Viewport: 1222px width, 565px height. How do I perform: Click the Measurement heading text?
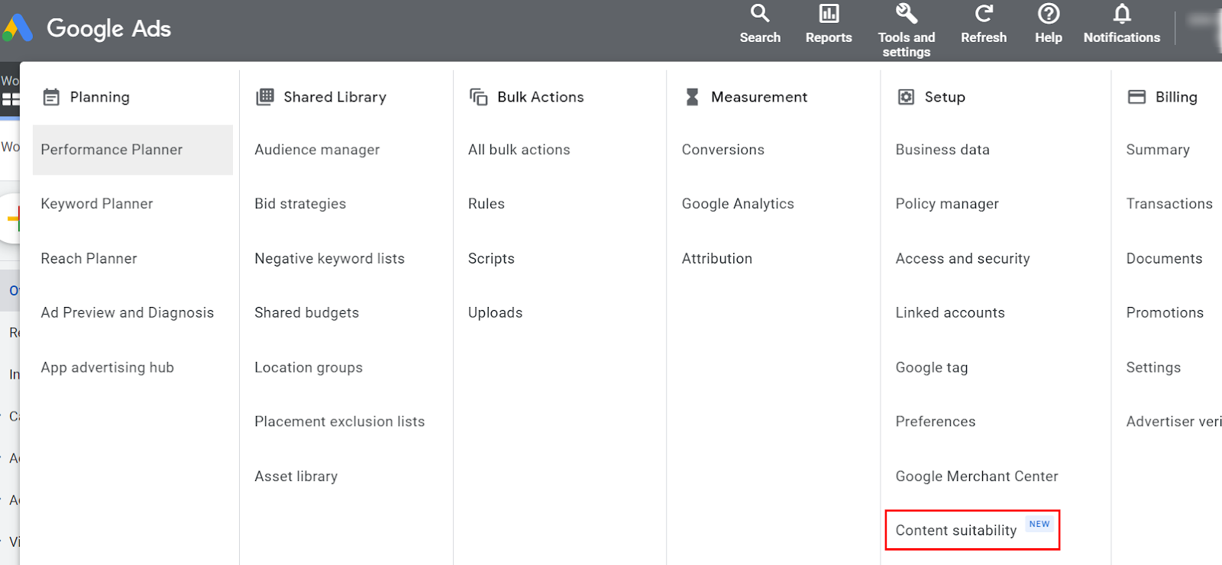(x=759, y=97)
